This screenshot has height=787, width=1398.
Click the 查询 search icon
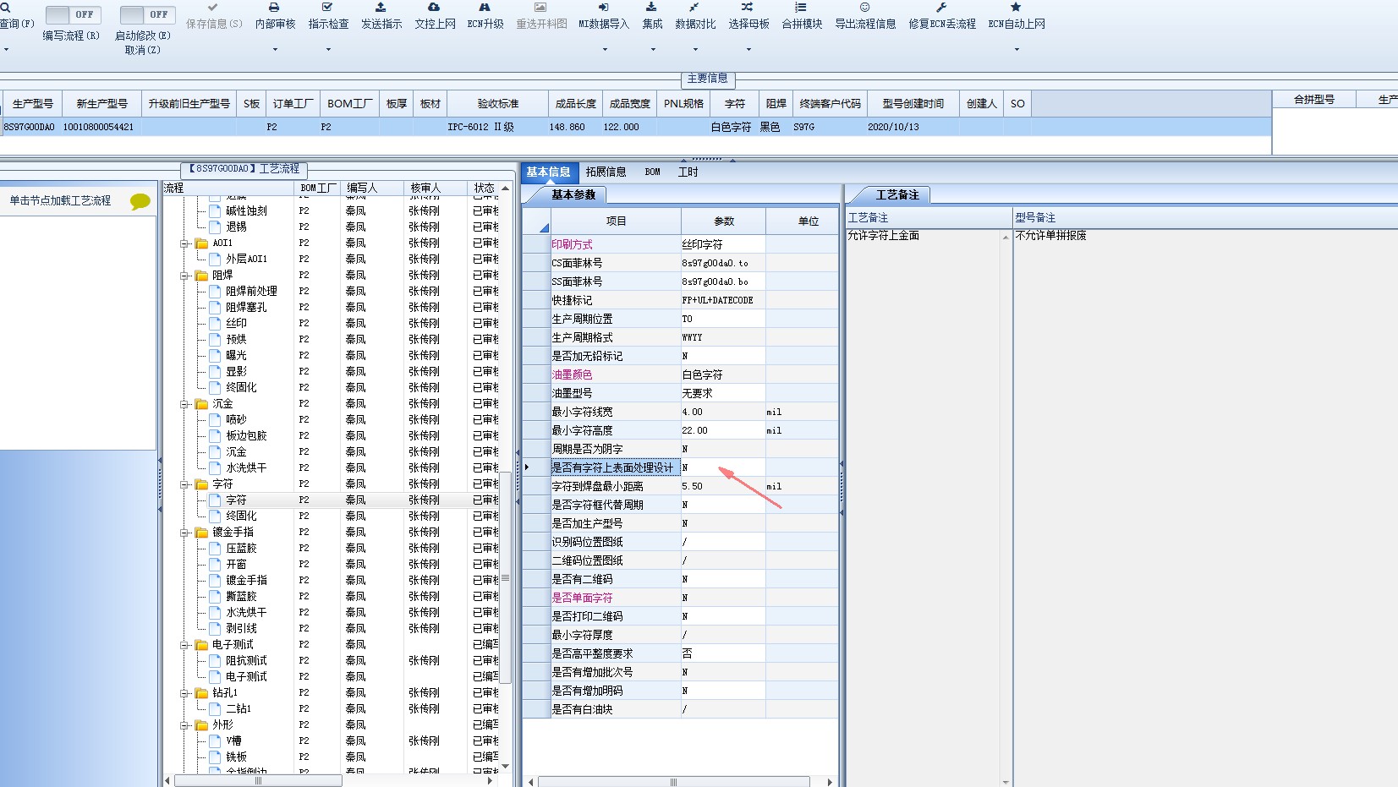tap(5, 7)
